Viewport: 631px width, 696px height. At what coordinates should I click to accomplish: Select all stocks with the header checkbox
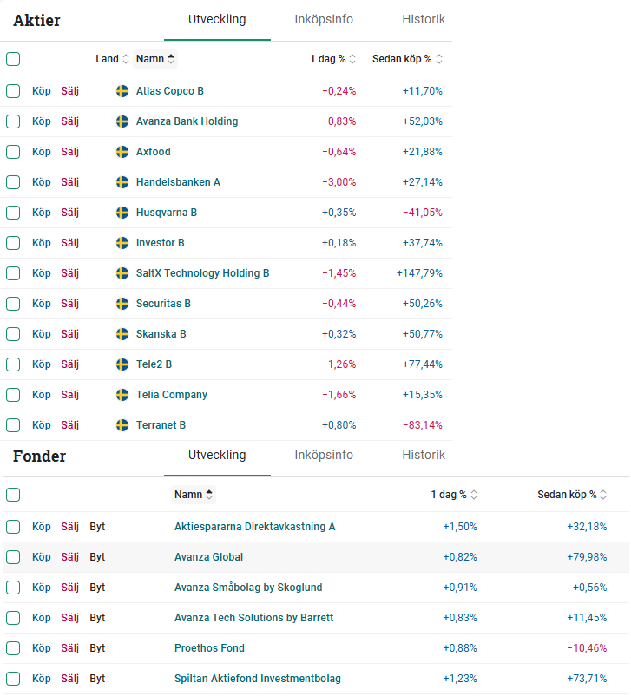pos(13,59)
